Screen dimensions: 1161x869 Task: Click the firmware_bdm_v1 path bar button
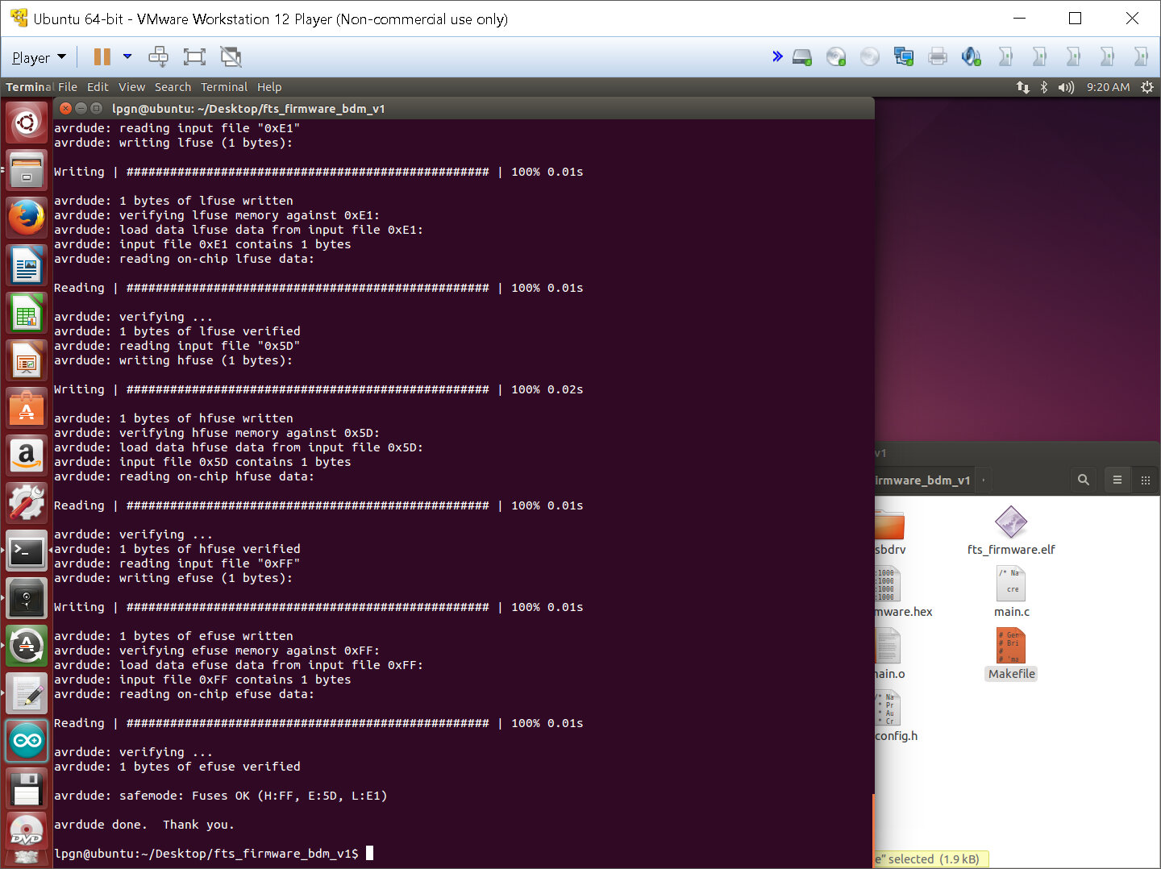(924, 480)
